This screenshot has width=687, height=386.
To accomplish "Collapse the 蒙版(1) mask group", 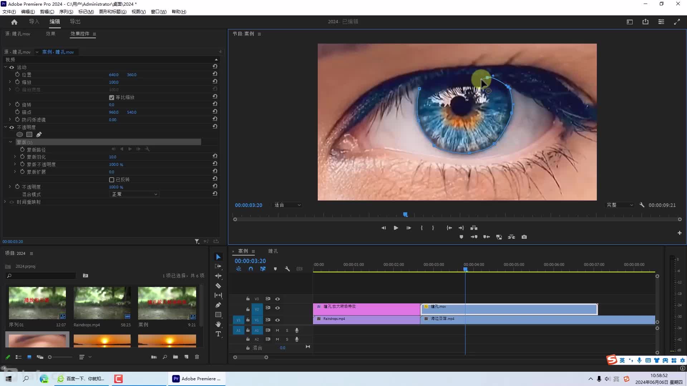I will (10, 142).
